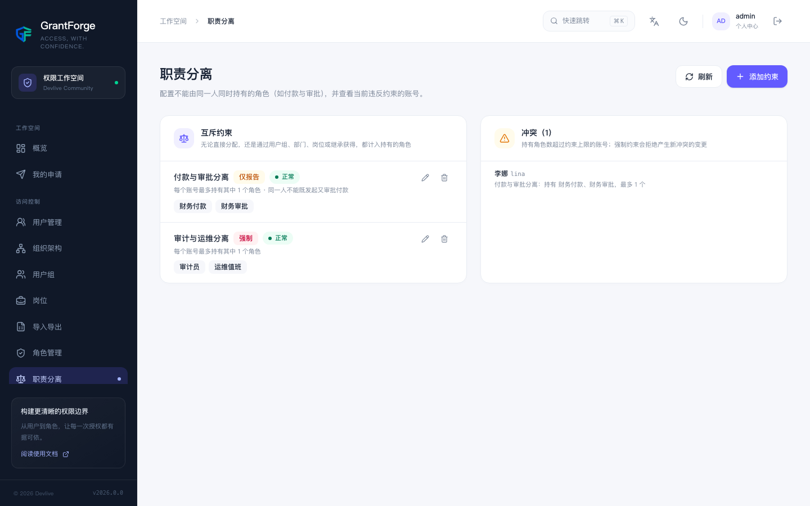810x506 pixels.
Task: Click the 工作空间 breadcrumb
Action: click(x=173, y=21)
